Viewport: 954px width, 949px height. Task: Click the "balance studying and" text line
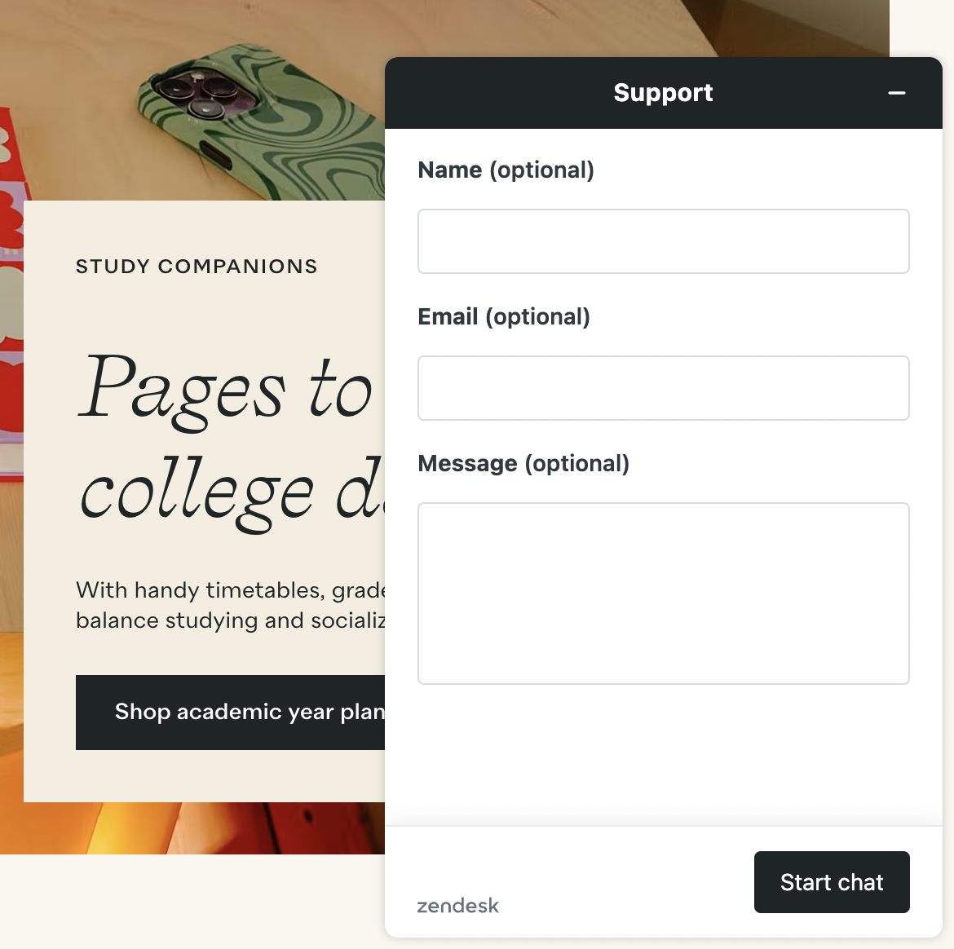tap(230, 620)
